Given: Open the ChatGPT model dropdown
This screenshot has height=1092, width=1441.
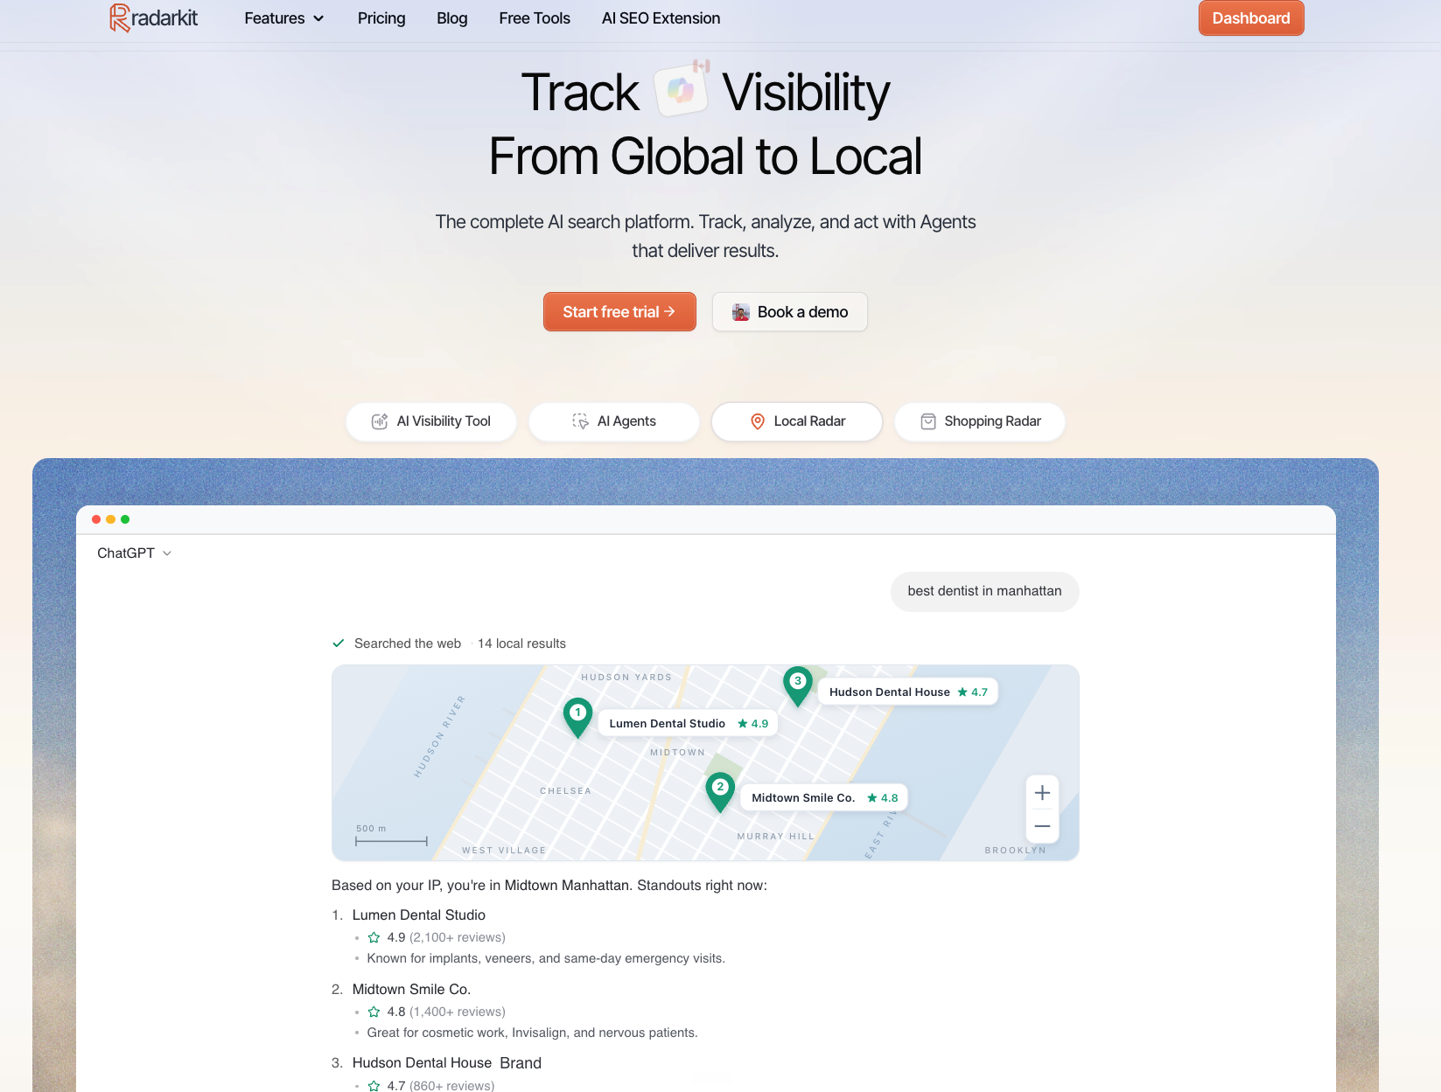Looking at the screenshot, I should [134, 553].
